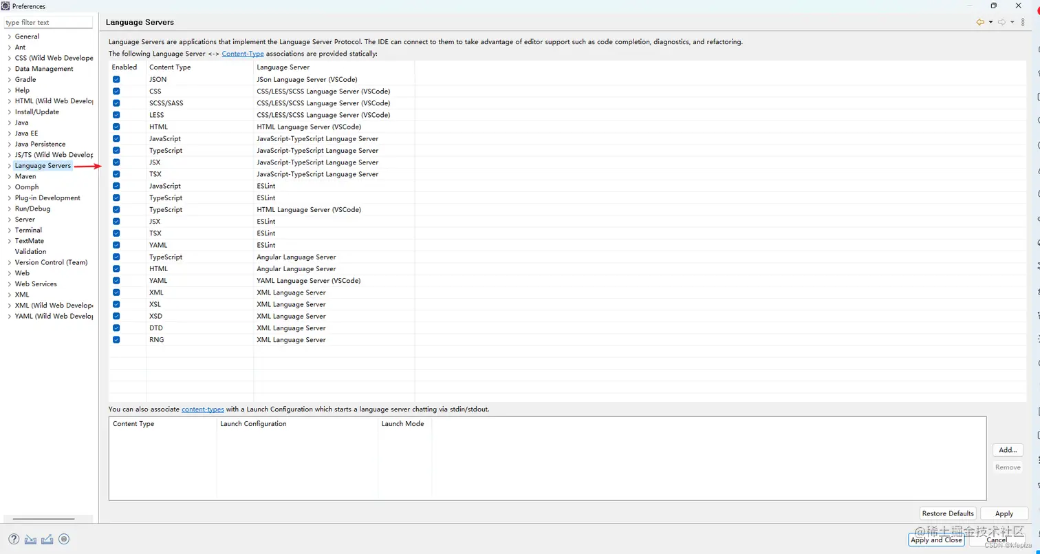Click the XSL content type cell
Viewport: 1040px width, 554px height.
[156, 304]
